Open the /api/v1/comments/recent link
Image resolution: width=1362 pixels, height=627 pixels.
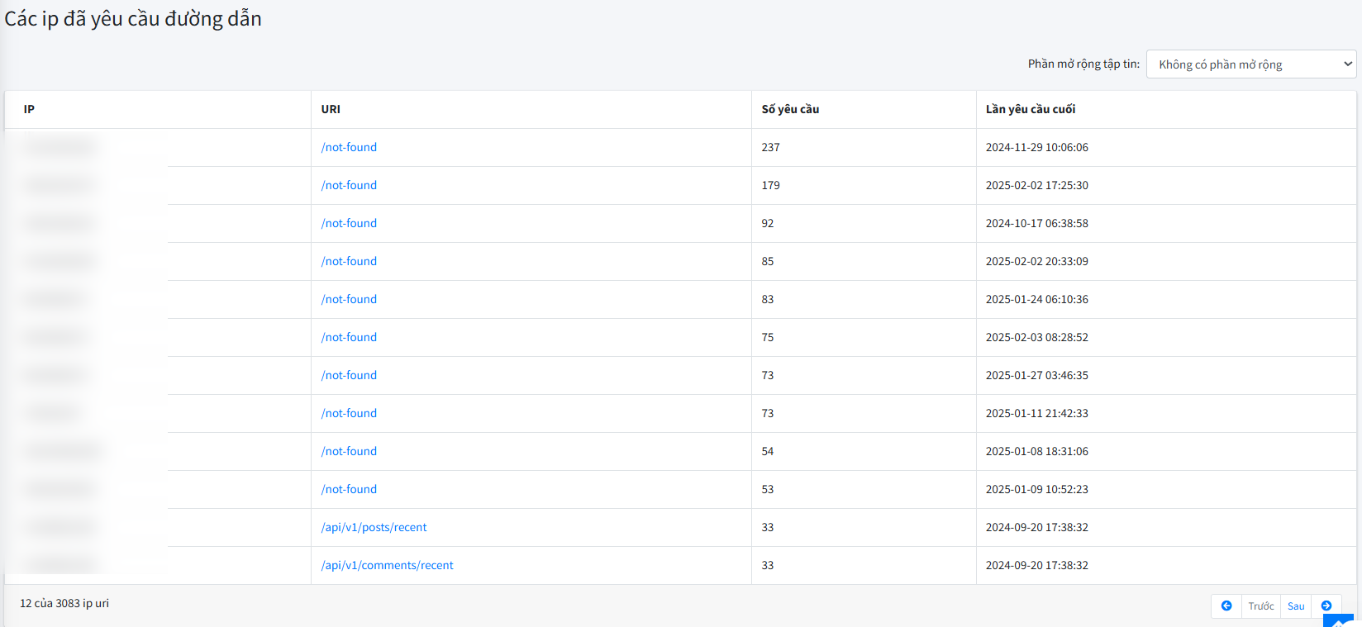[387, 565]
